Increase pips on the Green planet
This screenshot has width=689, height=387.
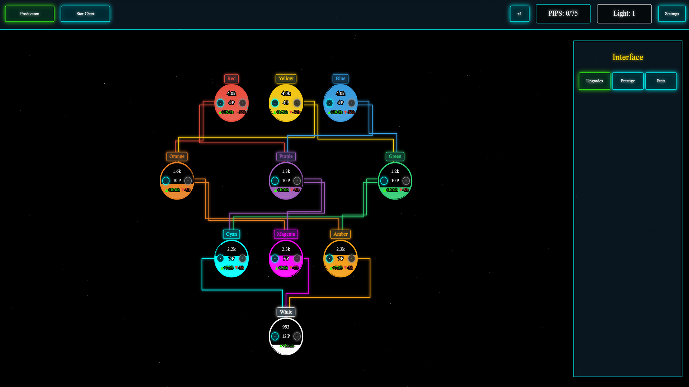tap(406, 181)
